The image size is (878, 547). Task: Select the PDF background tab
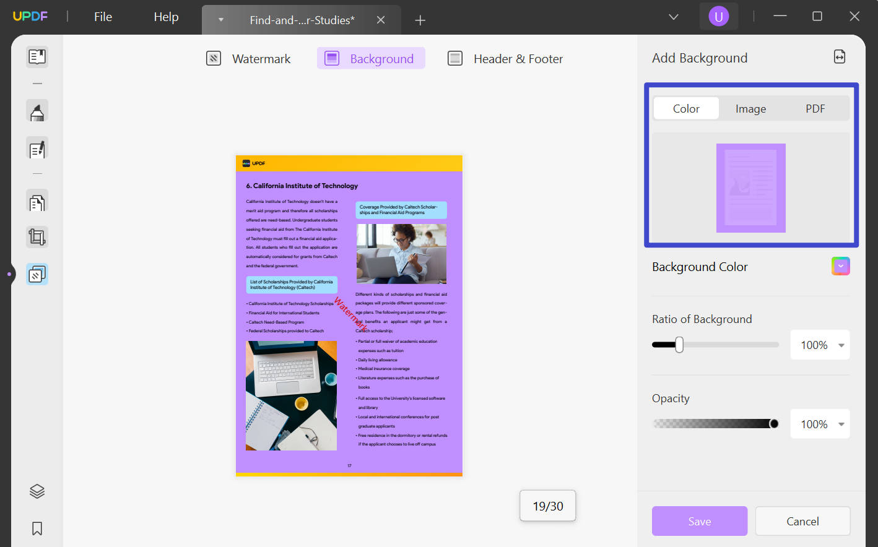pyautogui.click(x=815, y=108)
